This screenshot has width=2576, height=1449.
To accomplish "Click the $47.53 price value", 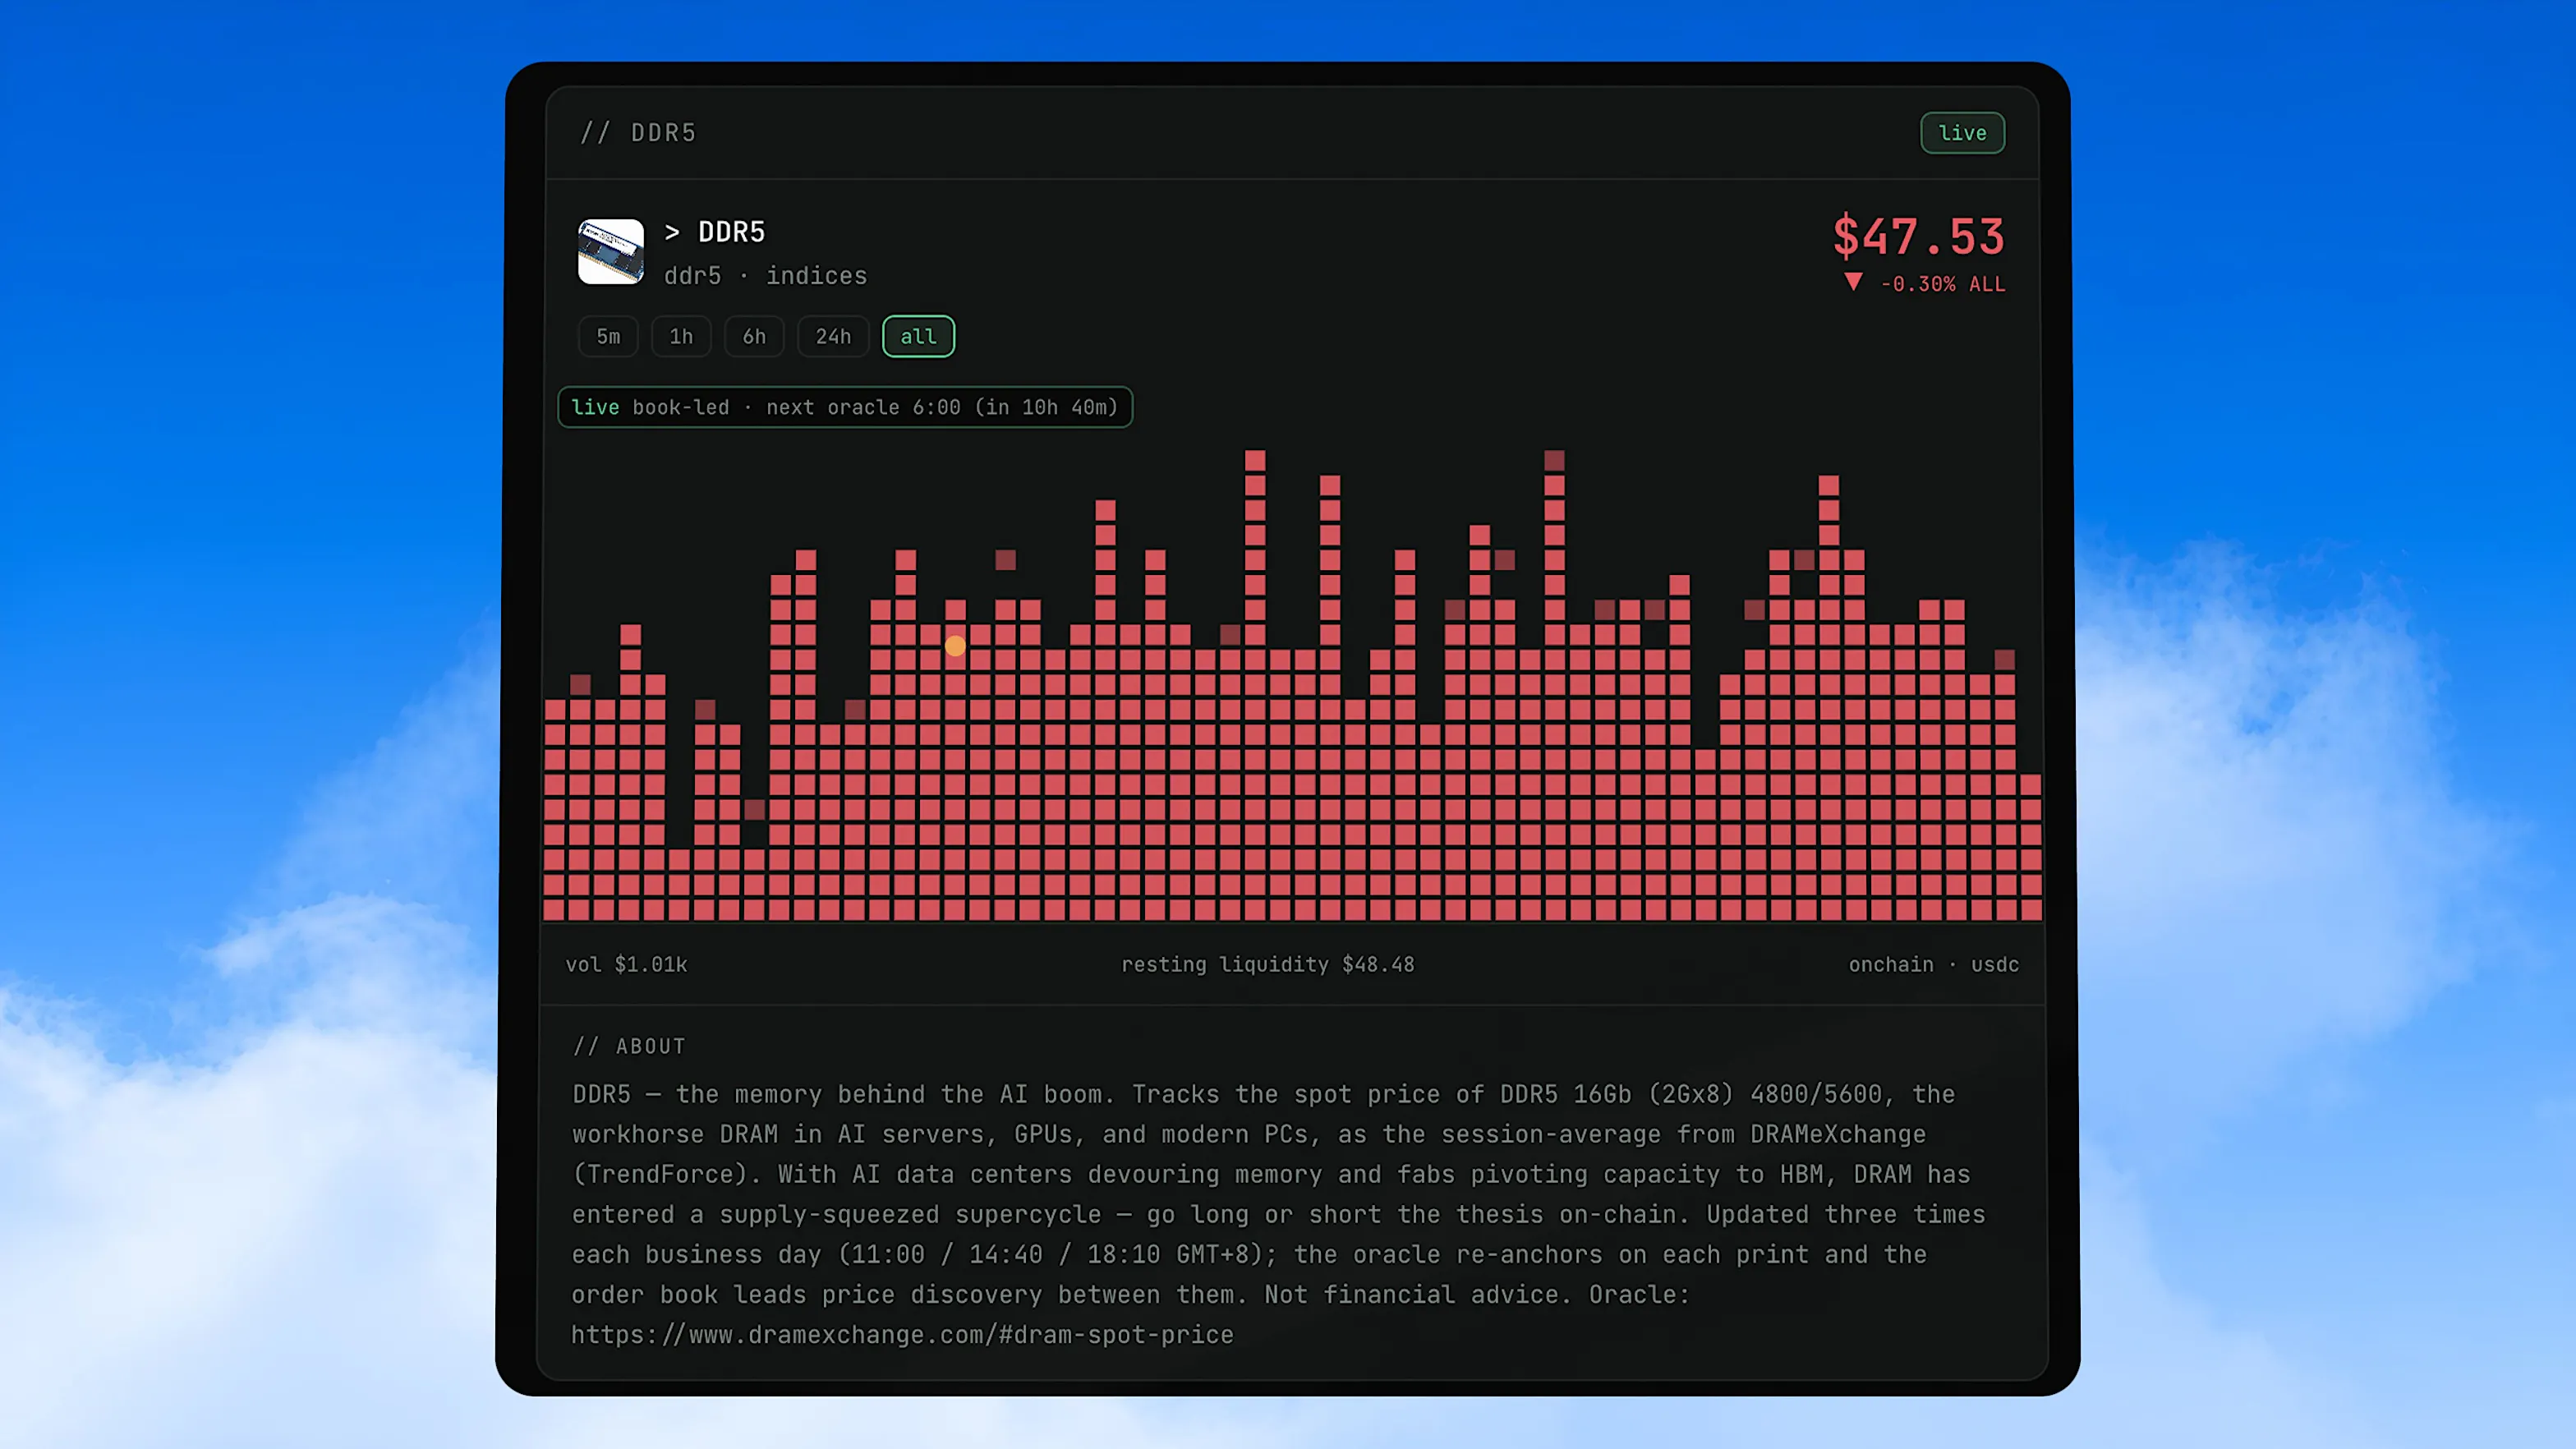I will (x=1918, y=237).
